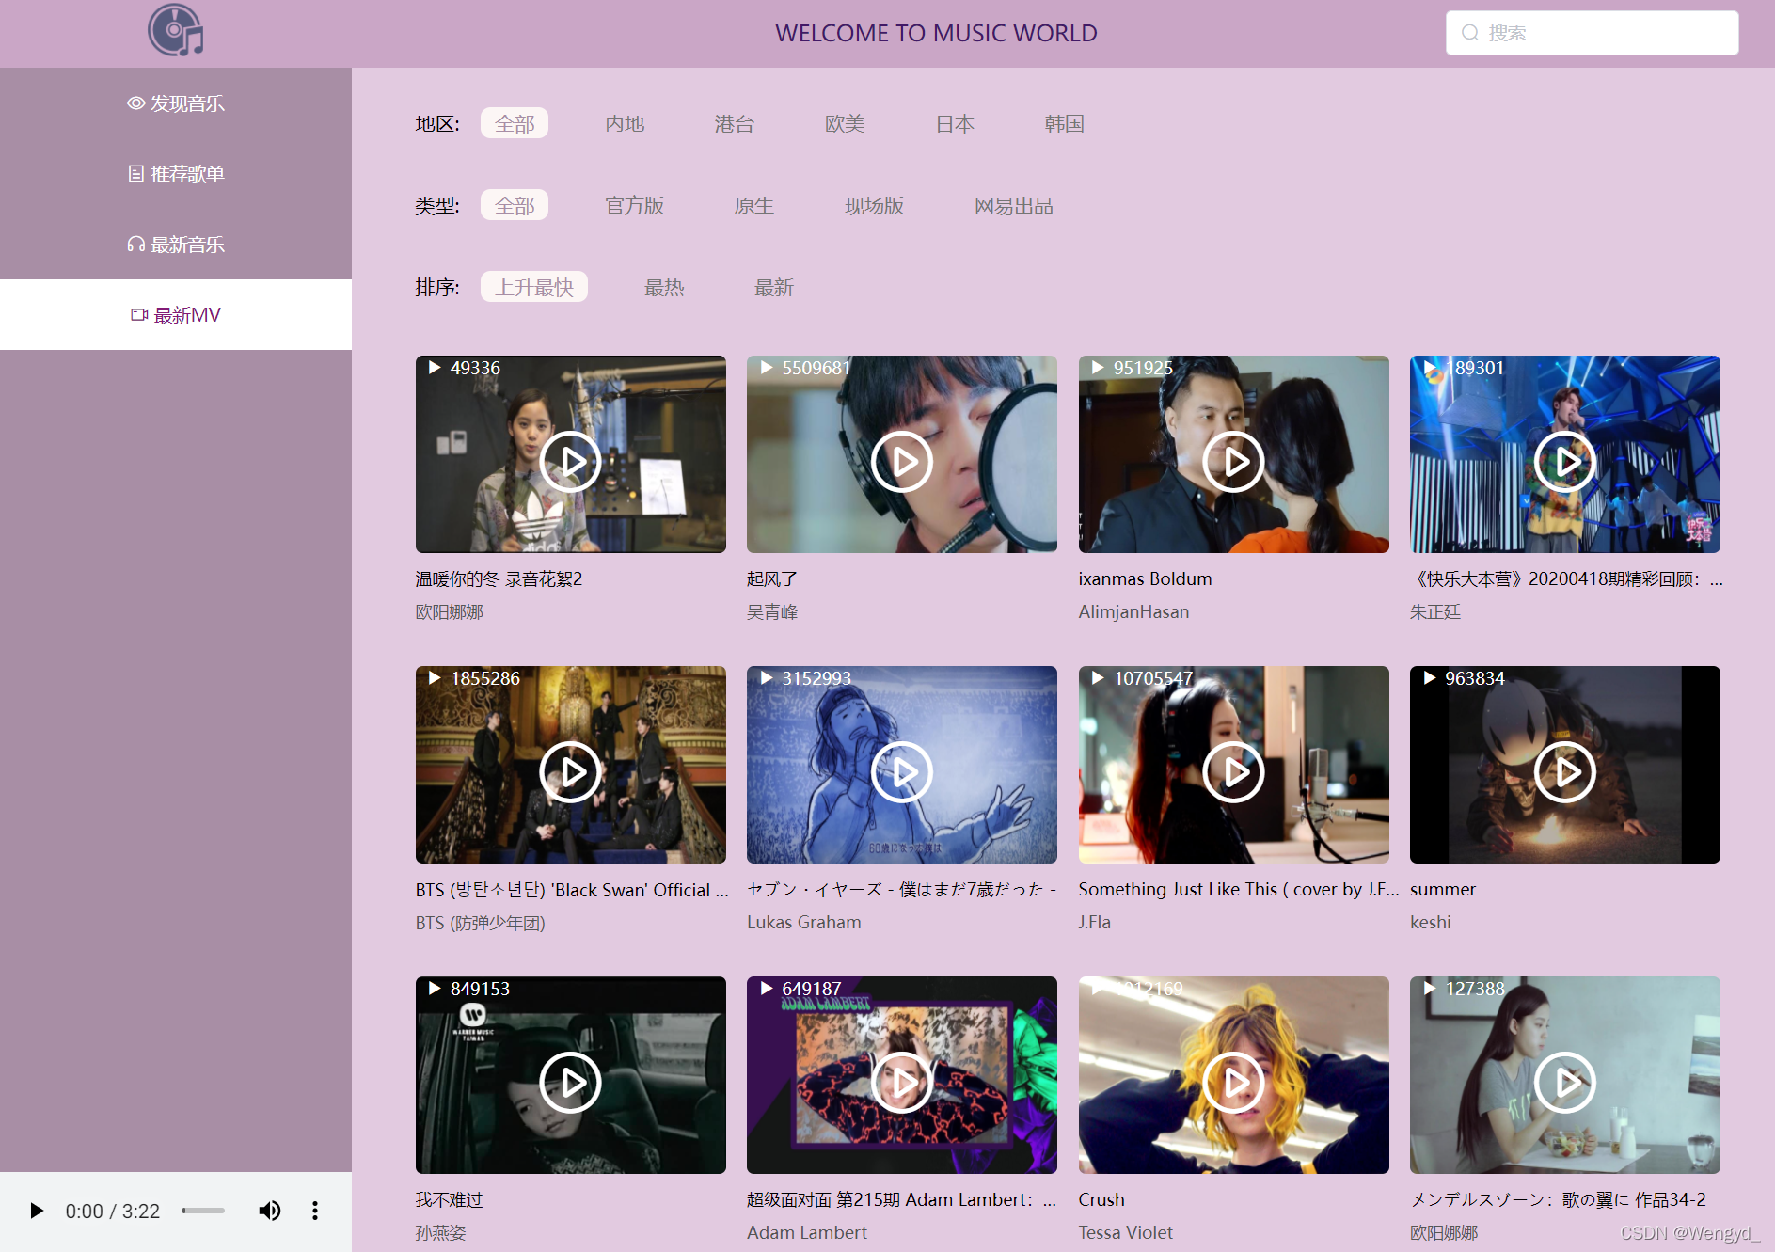Open artist 朱正廷
Viewport: 1775px width, 1252px height.
coord(1435,612)
